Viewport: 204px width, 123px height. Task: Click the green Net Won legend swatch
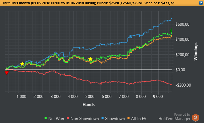[x=46, y=118]
